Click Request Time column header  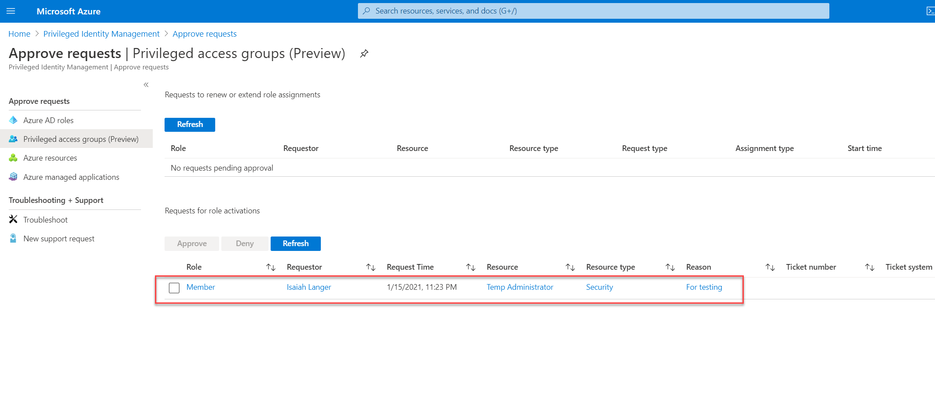[410, 267]
